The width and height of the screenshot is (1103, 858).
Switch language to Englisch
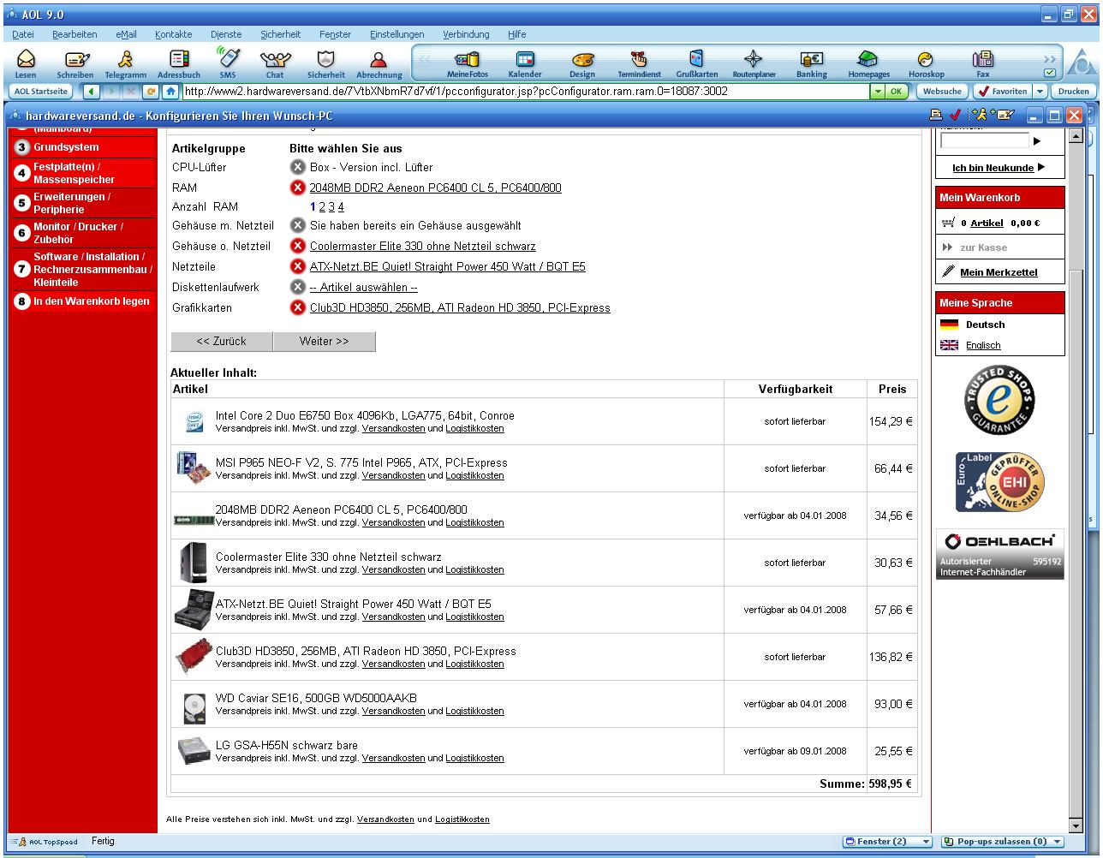[x=983, y=345]
